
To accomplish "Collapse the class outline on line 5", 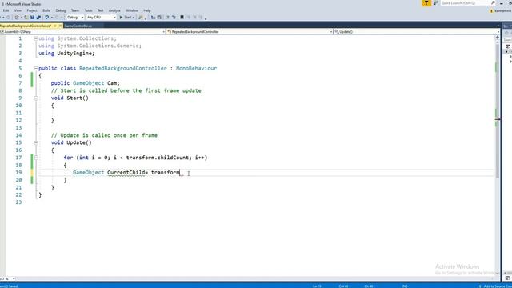I will tap(36, 68).
